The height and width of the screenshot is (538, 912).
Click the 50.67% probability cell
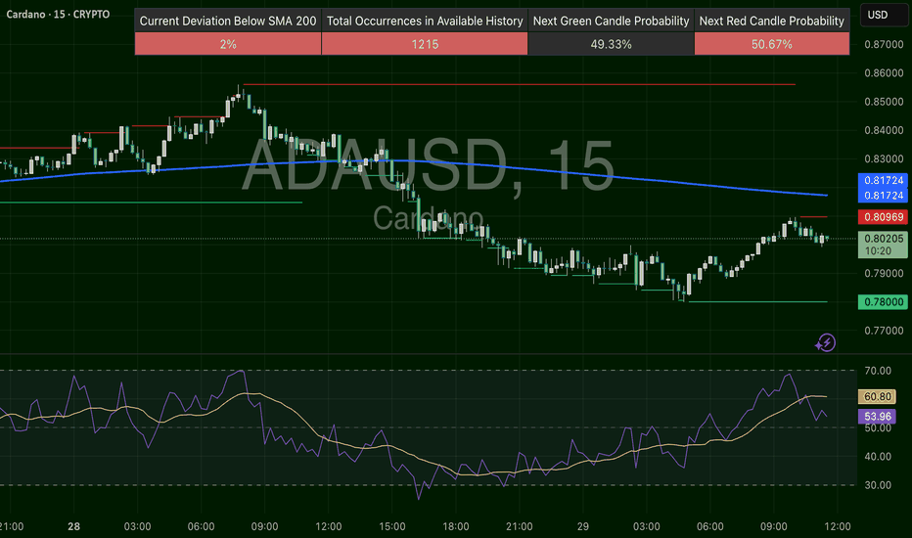(772, 44)
